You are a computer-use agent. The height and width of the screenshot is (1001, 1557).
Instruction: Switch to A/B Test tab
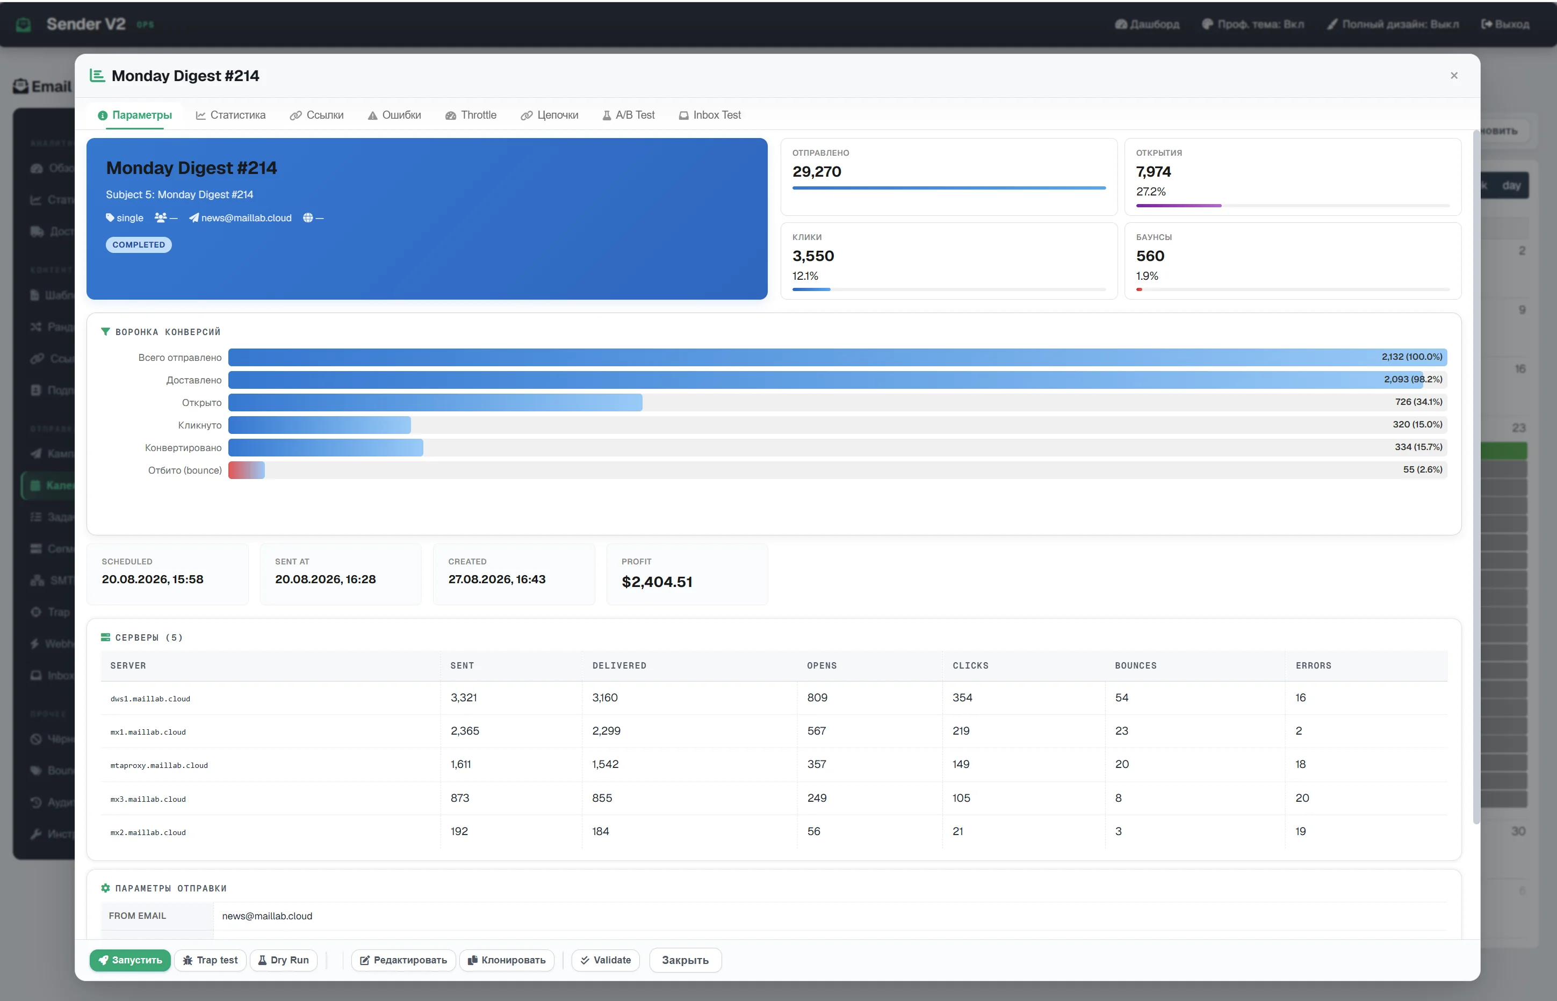point(628,115)
